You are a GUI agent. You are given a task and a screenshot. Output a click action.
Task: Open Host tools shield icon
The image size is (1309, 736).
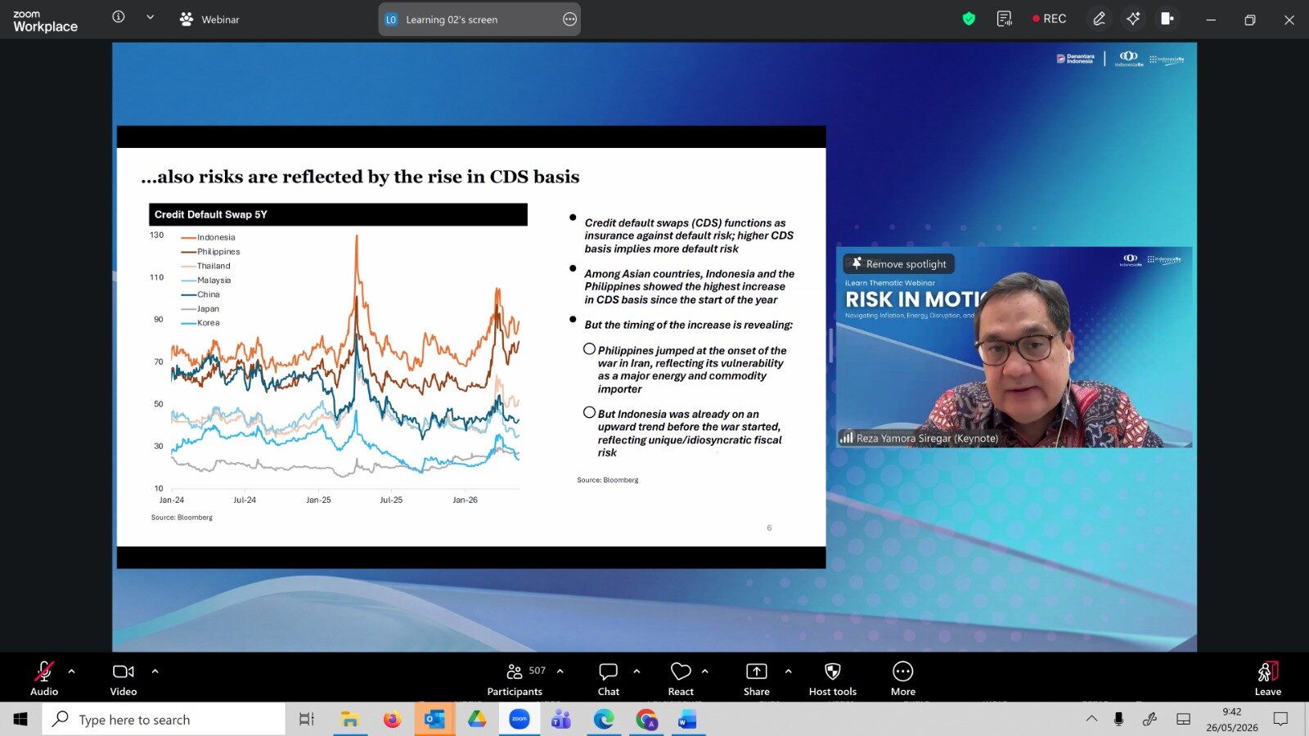click(x=832, y=671)
